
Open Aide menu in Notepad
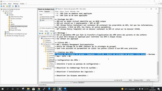pyautogui.click(x=78, y=11)
